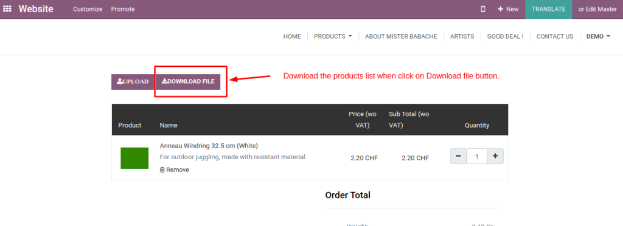Open the apps grid menu icon
This screenshot has width=623, height=226.
click(x=7, y=9)
